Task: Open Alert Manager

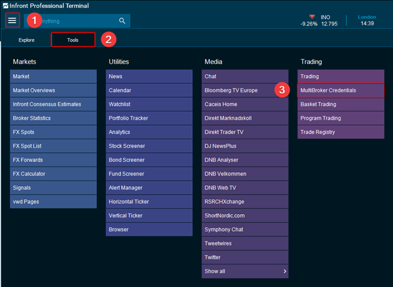Action: [x=149, y=188]
